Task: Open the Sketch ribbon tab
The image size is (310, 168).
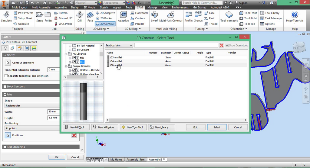Action: pos(104,8)
